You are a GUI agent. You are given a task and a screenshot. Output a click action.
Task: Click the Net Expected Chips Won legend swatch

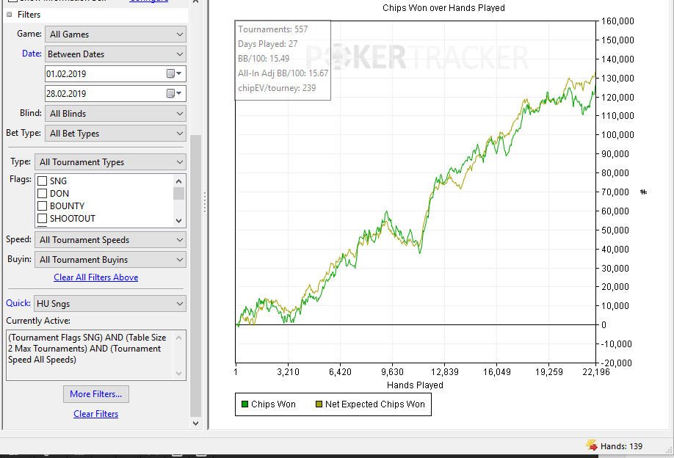click(319, 404)
